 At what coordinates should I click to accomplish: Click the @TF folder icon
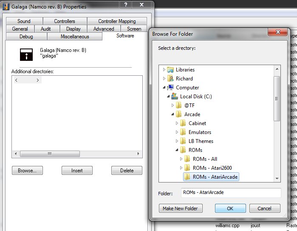coord(179,105)
